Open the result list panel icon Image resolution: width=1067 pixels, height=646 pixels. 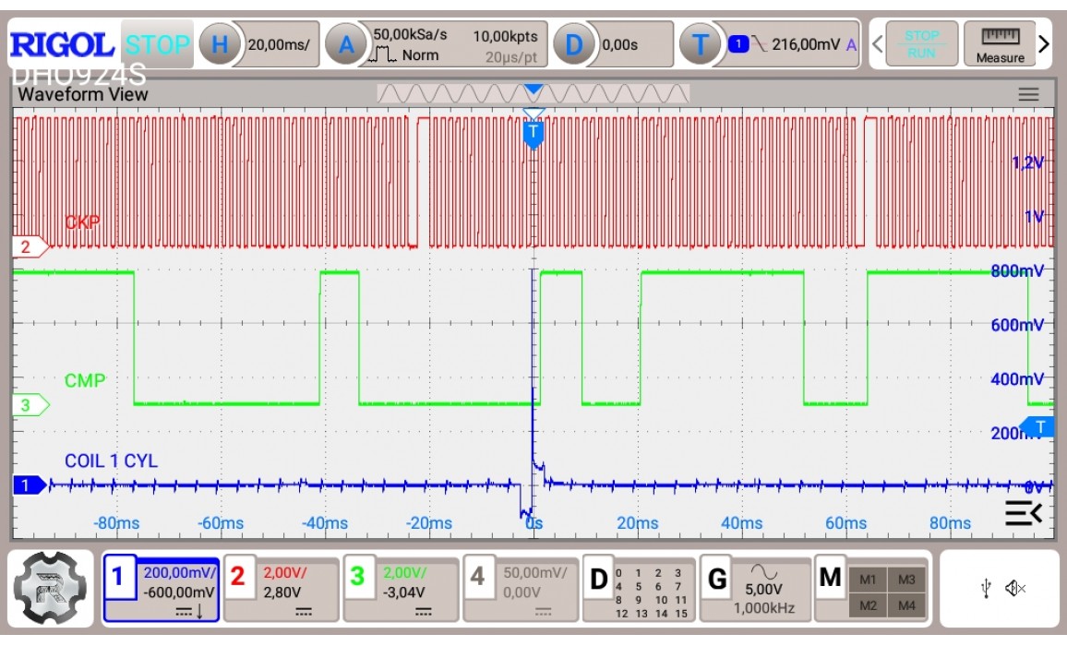(1023, 514)
